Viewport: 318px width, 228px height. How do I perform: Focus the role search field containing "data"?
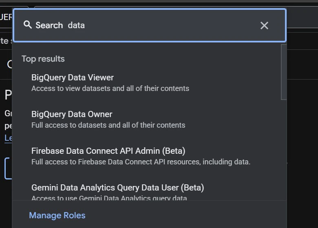(x=150, y=26)
